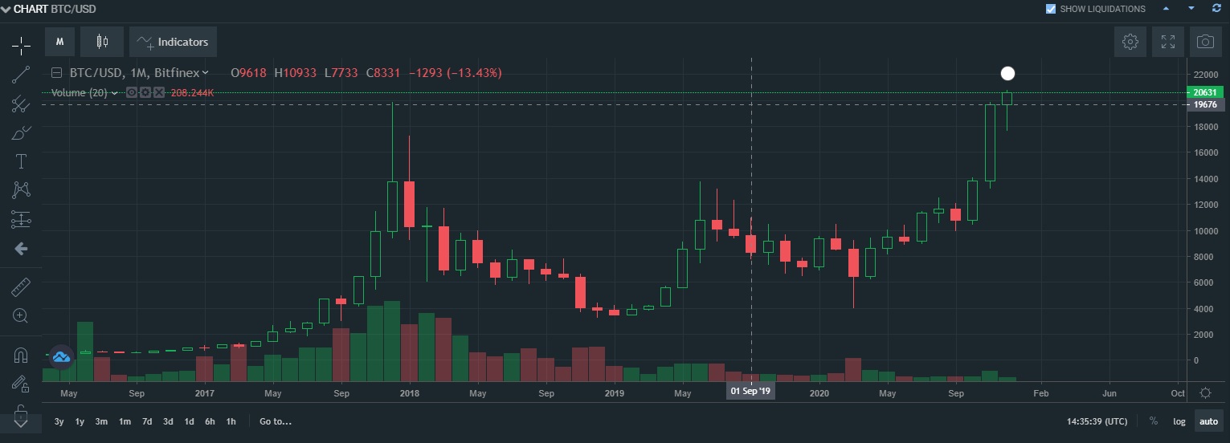Set range to 7d
This screenshot has width=1230, height=443.
point(147,421)
